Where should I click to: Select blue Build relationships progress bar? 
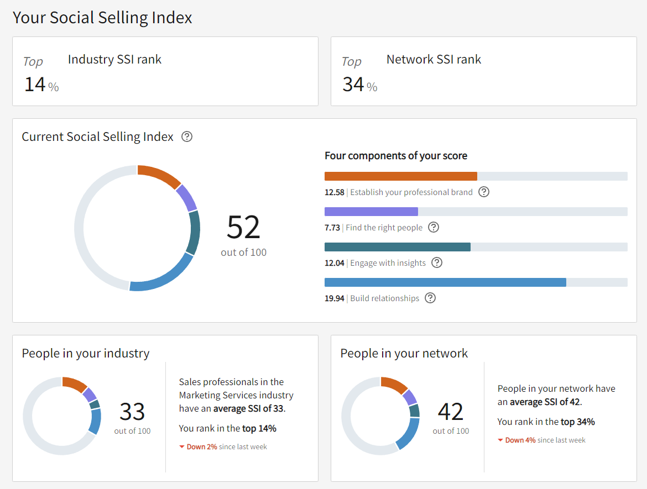click(x=445, y=282)
